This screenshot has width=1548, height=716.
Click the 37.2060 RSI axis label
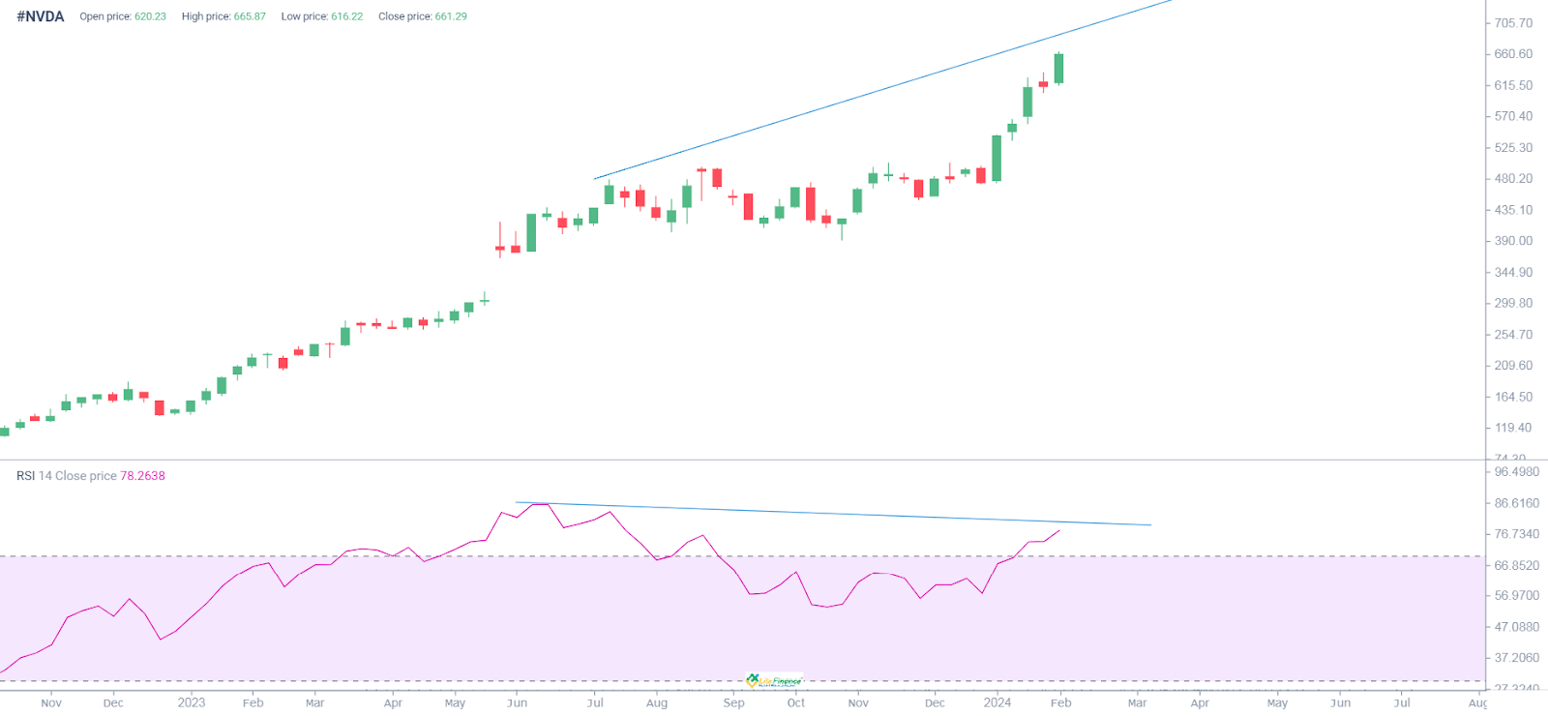[1516, 658]
